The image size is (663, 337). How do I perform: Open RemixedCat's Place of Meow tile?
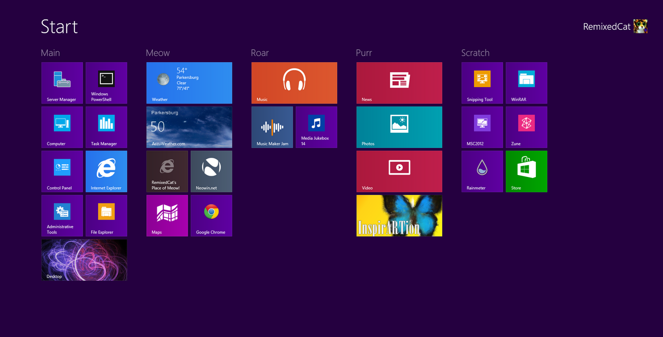[x=167, y=171]
